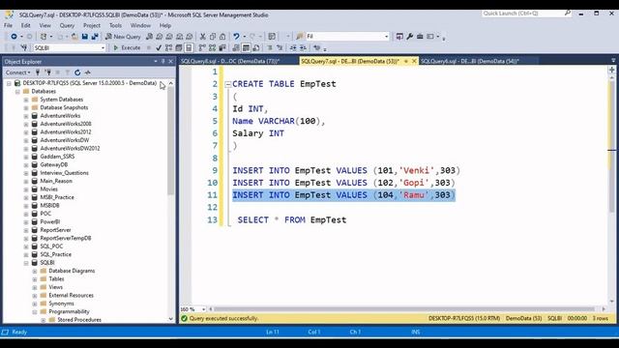Click the Cut scissors icon
The image size is (619, 348).
(202, 37)
